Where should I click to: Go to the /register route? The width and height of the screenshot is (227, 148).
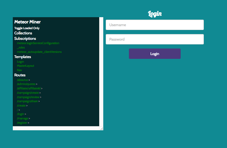tap(22, 123)
